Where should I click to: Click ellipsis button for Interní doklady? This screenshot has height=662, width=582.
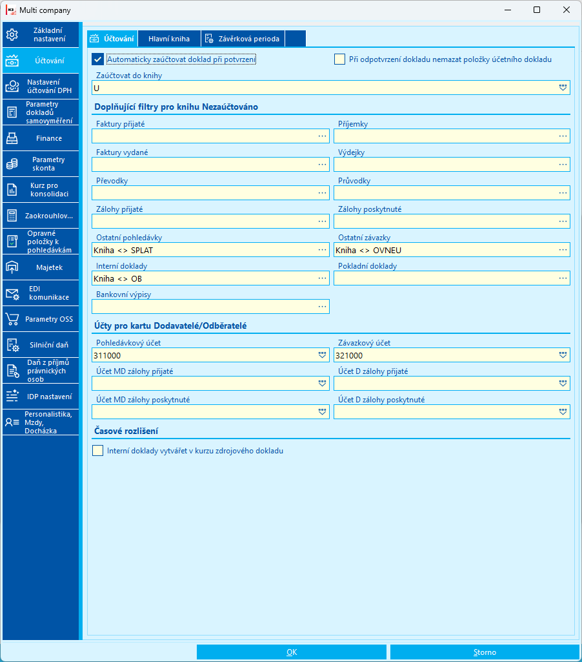tap(322, 278)
